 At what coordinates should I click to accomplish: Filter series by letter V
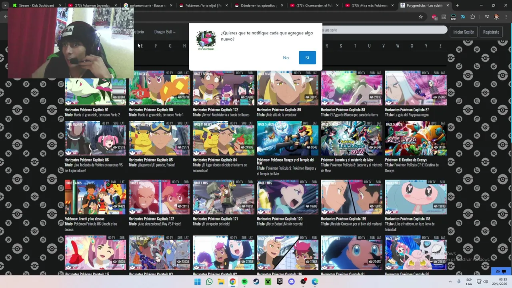pos(383,46)
